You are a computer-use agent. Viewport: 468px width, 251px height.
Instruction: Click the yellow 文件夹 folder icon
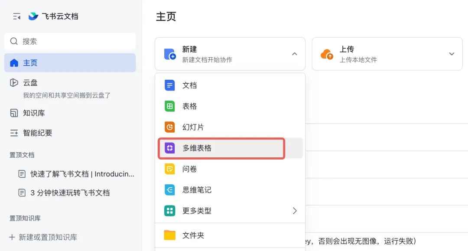(x=169, y=235)
